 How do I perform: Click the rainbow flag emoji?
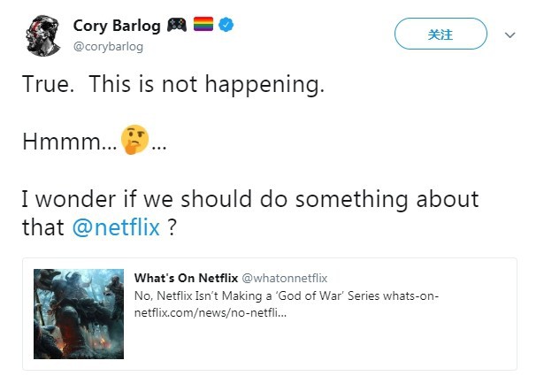pos(203,24)
